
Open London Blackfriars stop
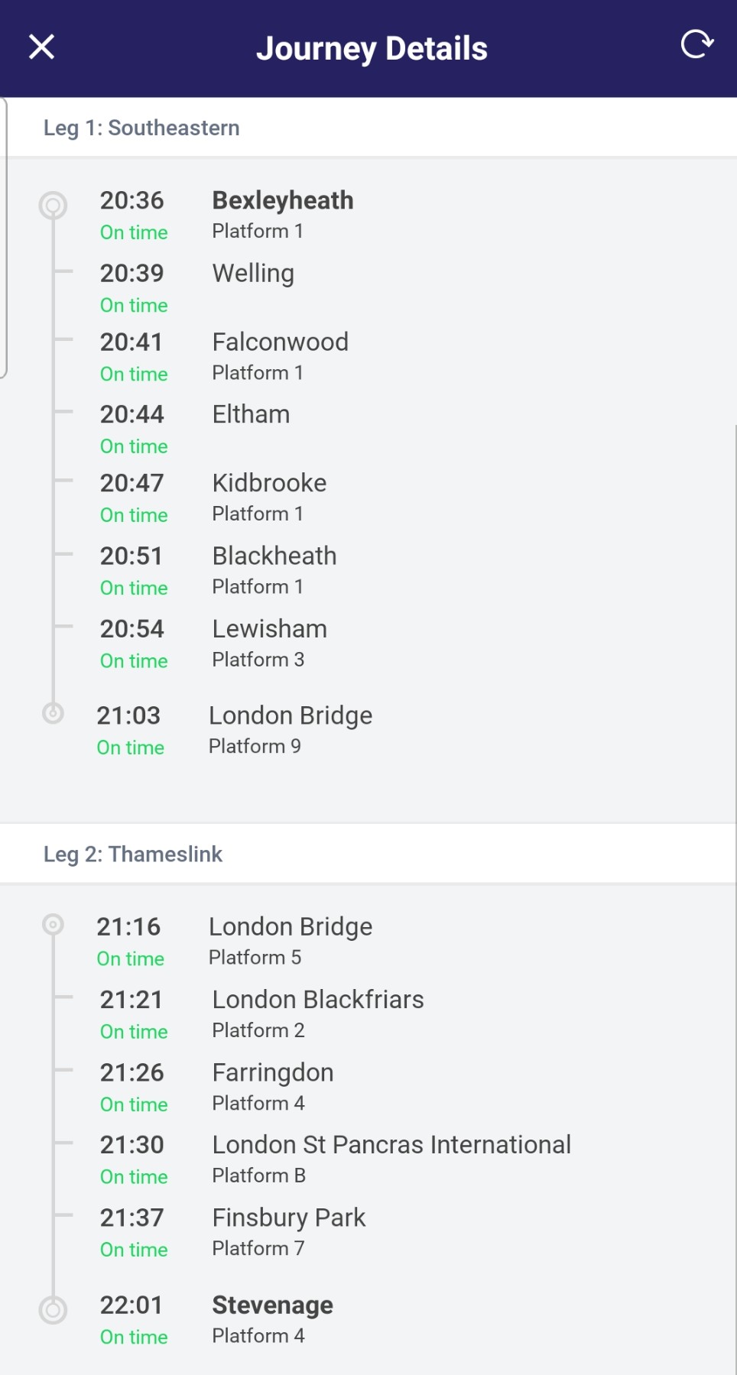[317, 1000]
